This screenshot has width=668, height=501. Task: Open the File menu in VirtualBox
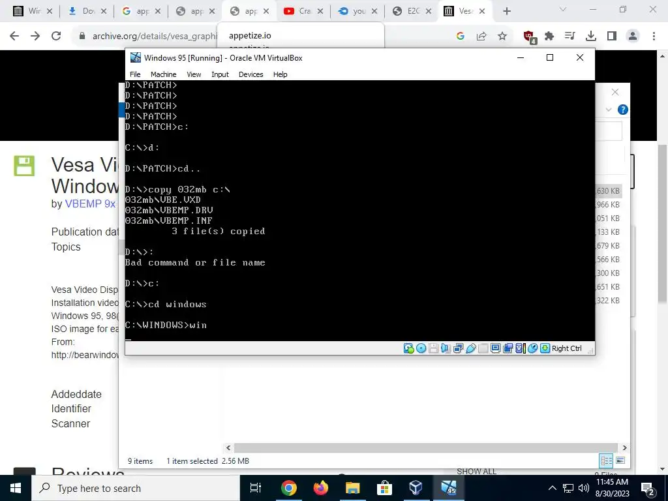135,74
